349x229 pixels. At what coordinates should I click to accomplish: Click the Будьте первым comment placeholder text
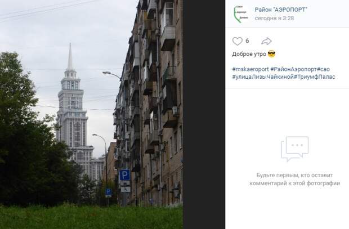pyautogui.click(x=294, y=179)
